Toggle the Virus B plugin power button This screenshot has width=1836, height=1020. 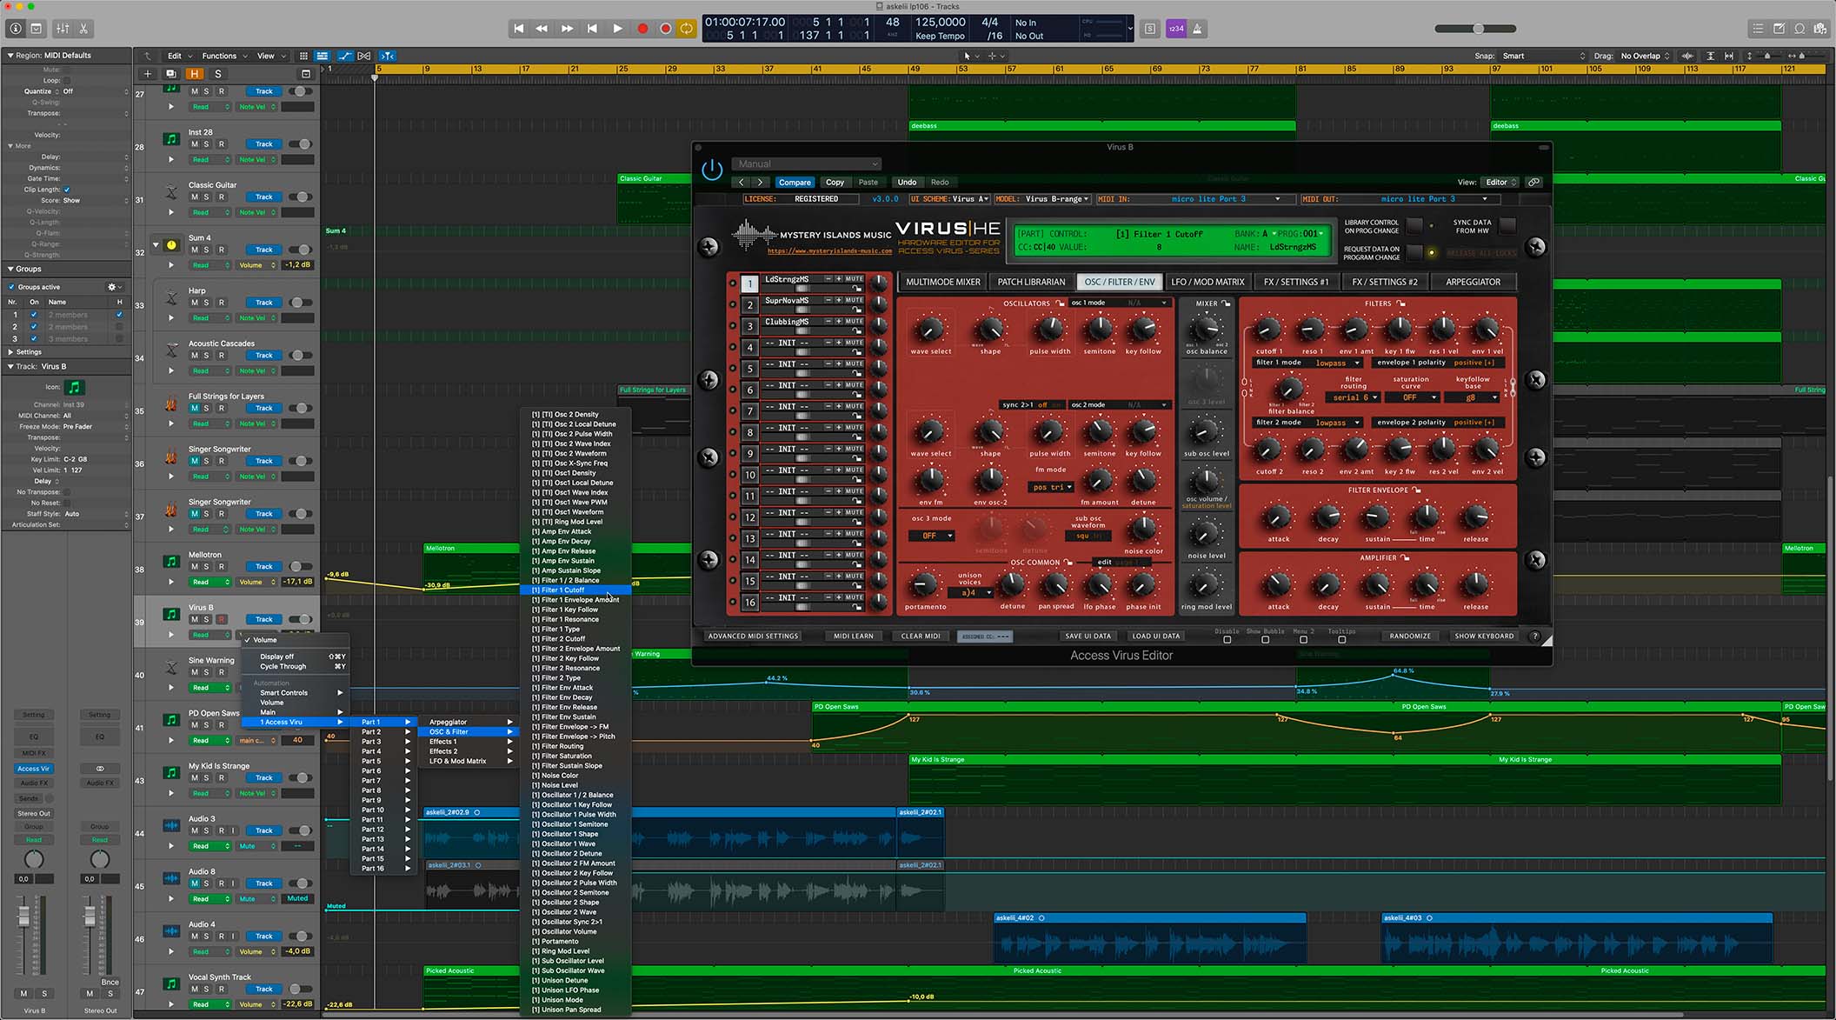coord(712,170)
